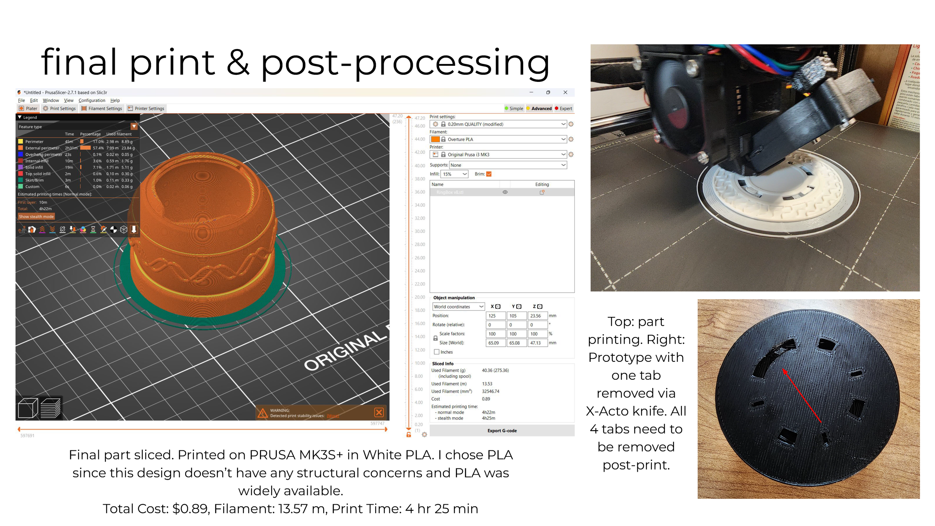Uncheck the Brim checkbox

[x=489, y=174]
